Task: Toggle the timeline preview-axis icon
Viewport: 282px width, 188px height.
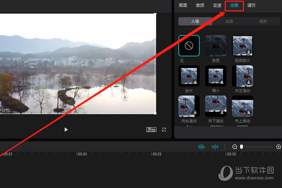Action: pyautogui.click(x=215, y=147)
